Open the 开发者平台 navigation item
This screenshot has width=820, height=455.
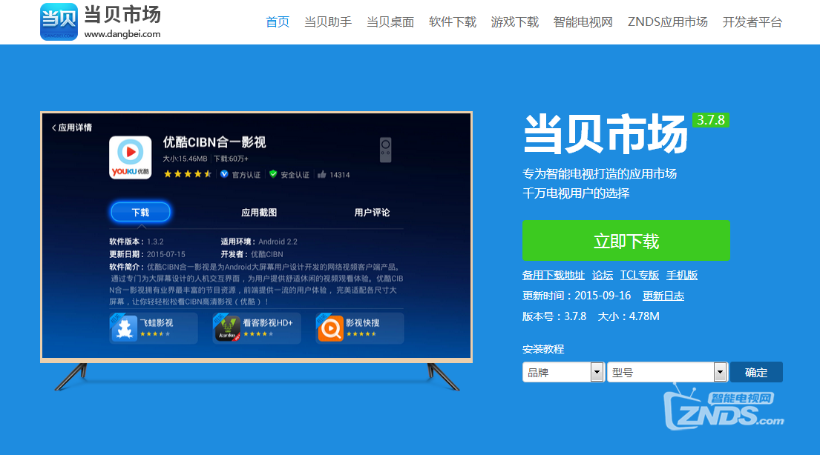tap(752, 22)
